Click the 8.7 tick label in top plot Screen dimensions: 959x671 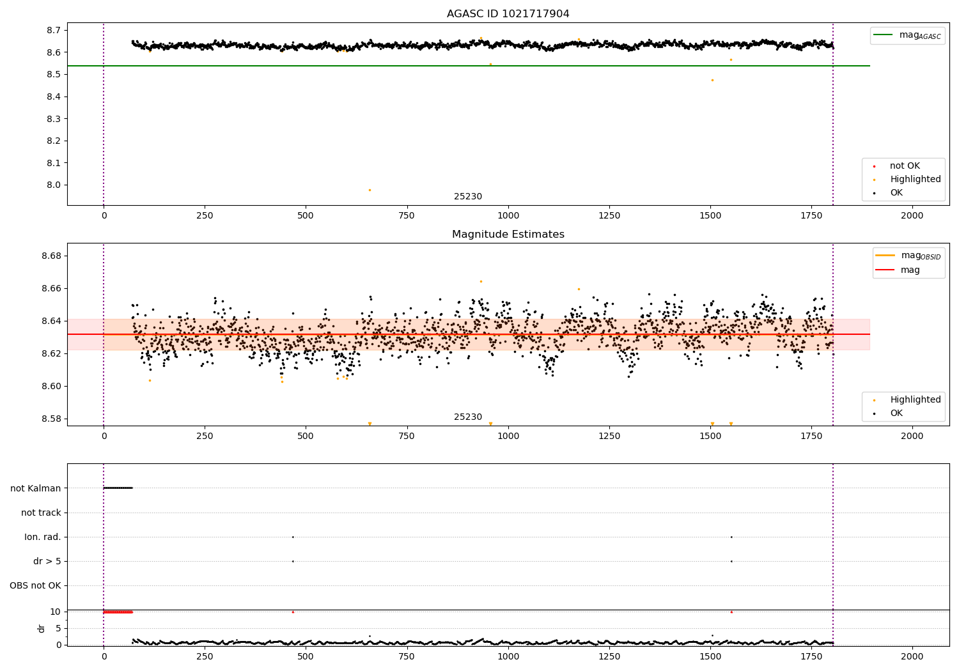[53, 30]
